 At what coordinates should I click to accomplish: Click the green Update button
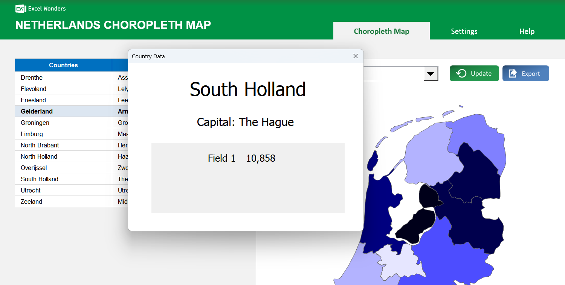pos(474,73)
